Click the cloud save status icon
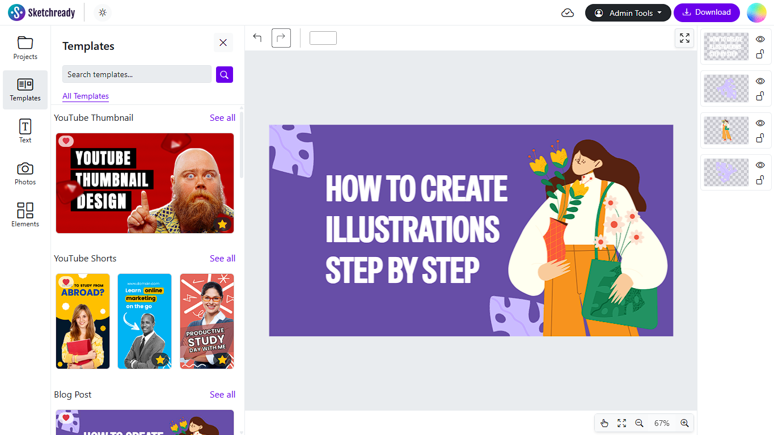 tap(568, 13)
